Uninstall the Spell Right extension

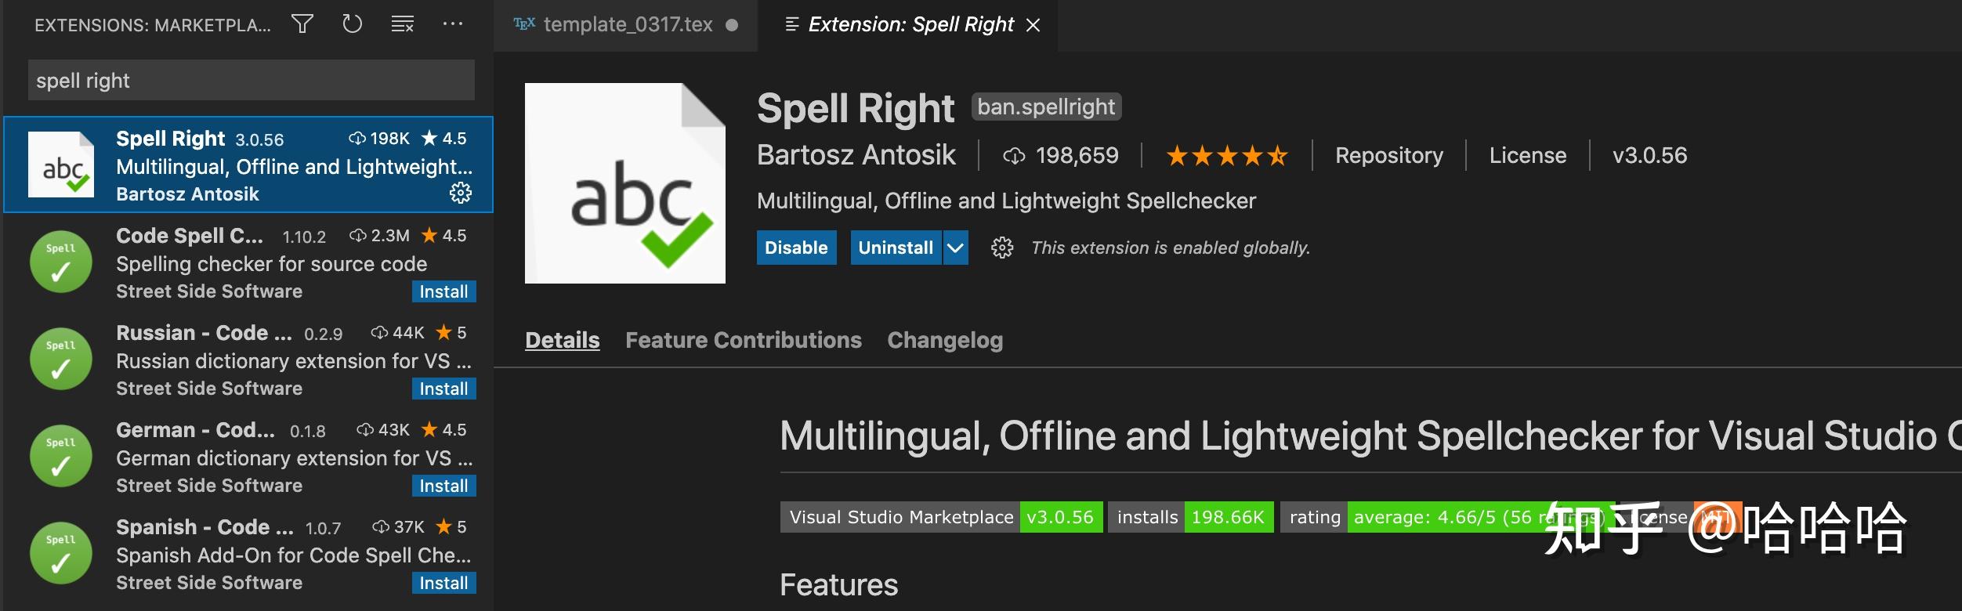[896, 248]
